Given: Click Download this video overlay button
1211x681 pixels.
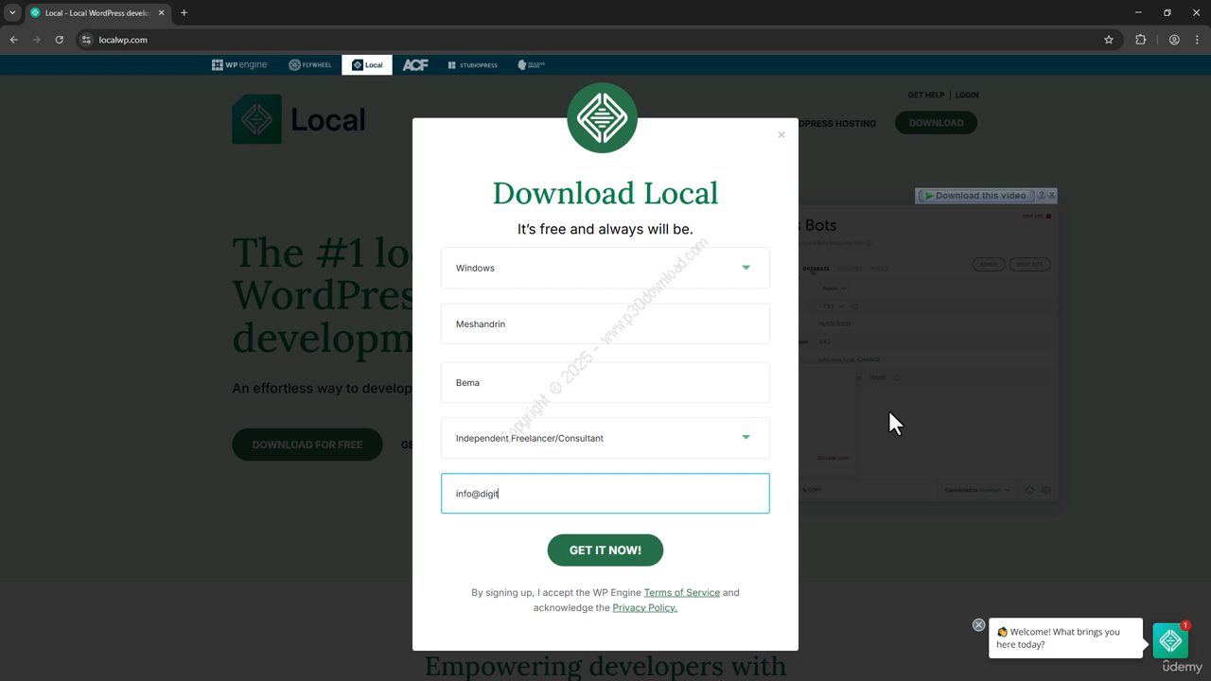Looking at the screenshot, I should (x=975, y=196).
